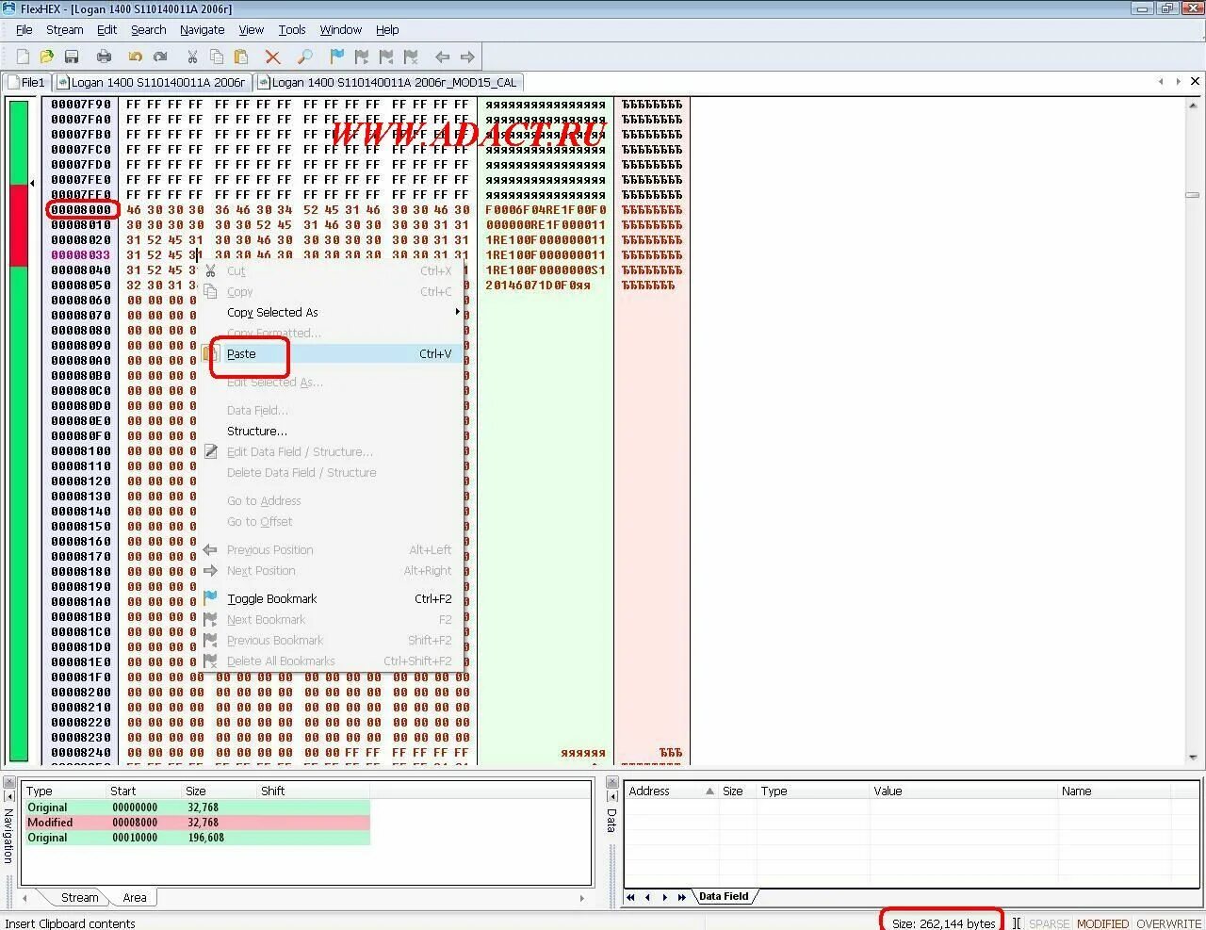Switch to the 2006r_MOD15_CAL tab
This screenshot has width=1206, height=930.
[x=388, y=82]
